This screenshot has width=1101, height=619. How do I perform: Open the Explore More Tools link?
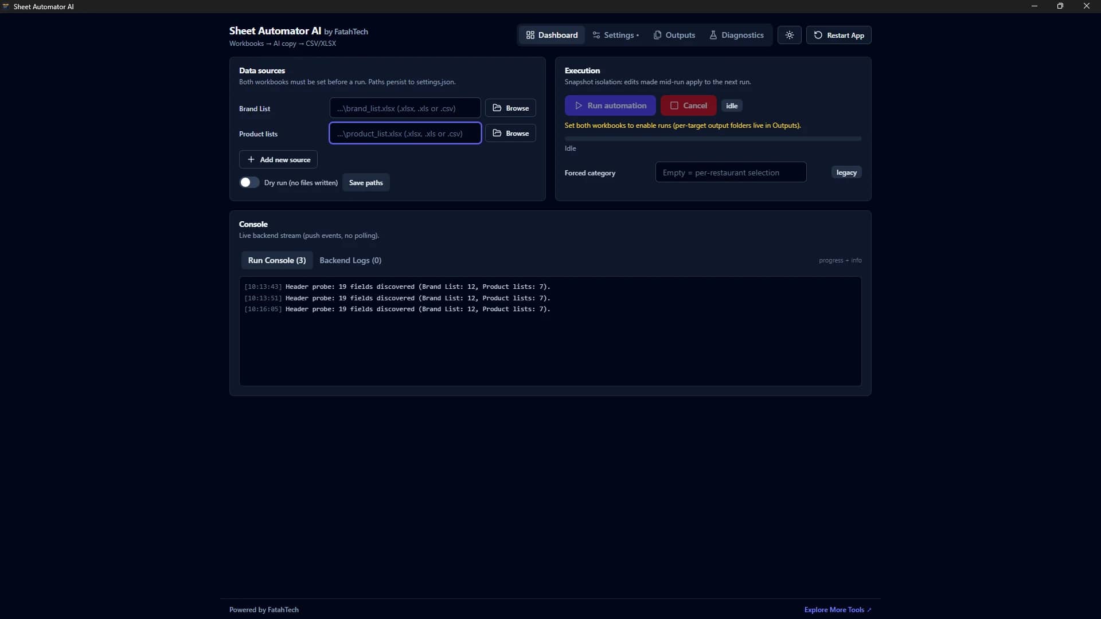(837, 609)
